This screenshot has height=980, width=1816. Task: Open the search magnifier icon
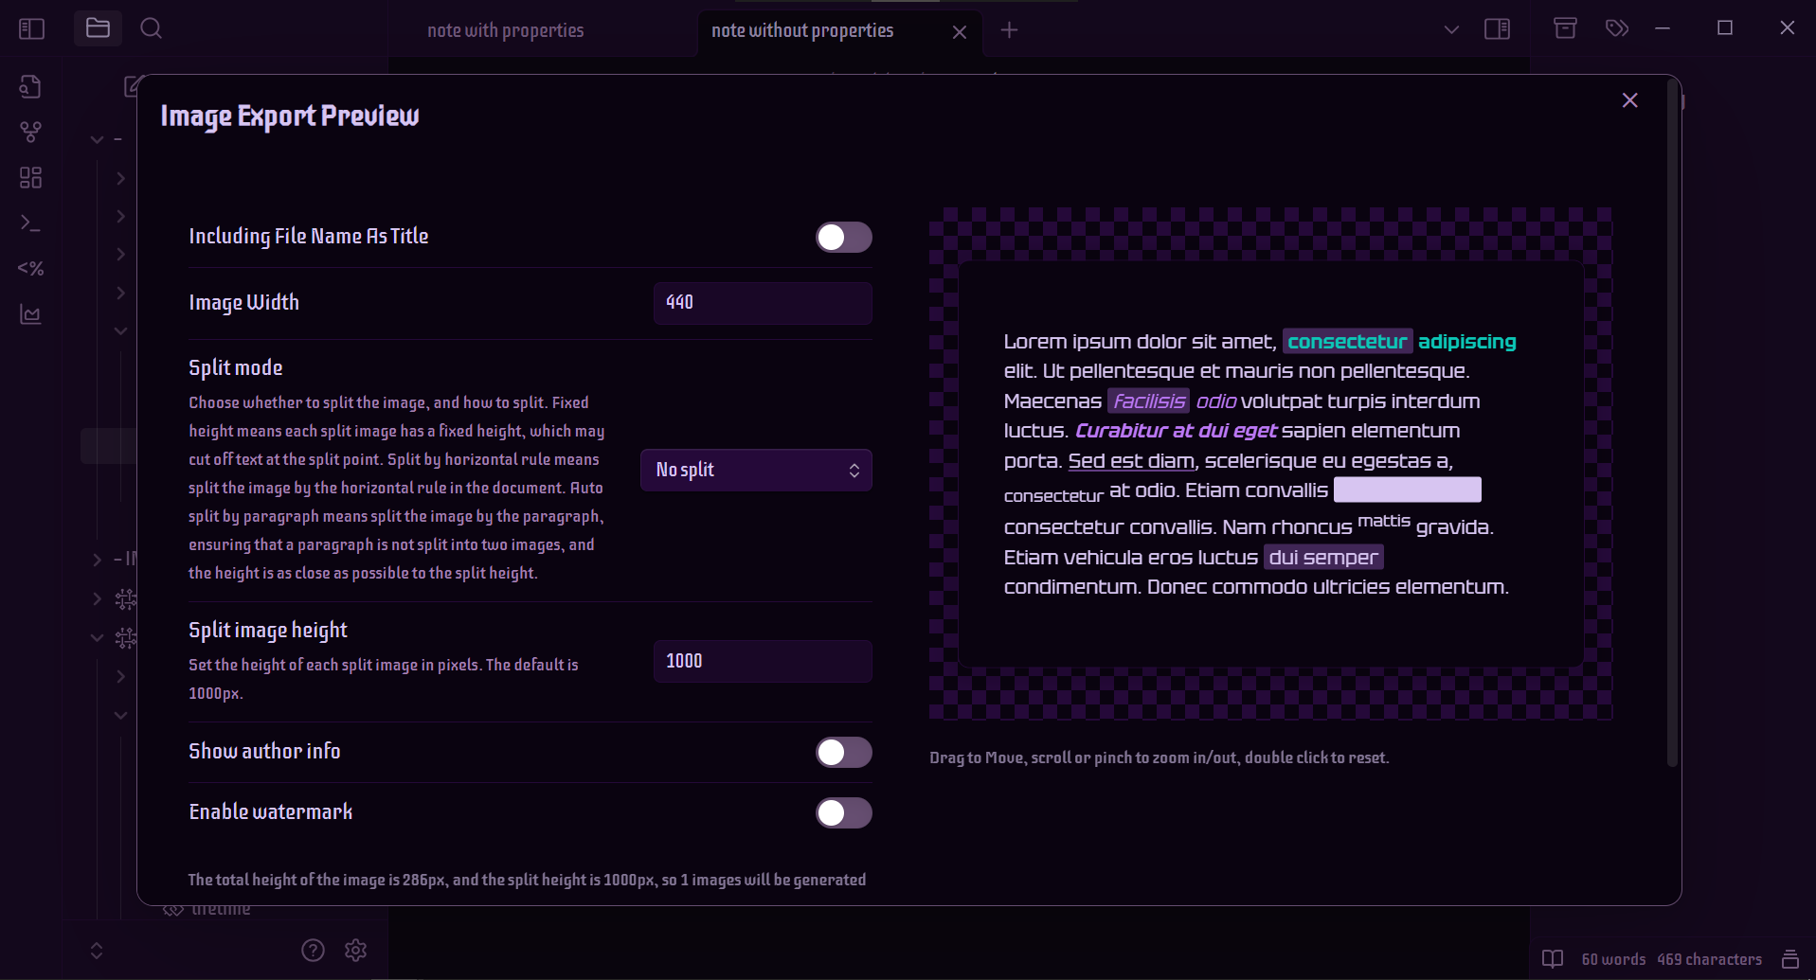pos(151,28)
